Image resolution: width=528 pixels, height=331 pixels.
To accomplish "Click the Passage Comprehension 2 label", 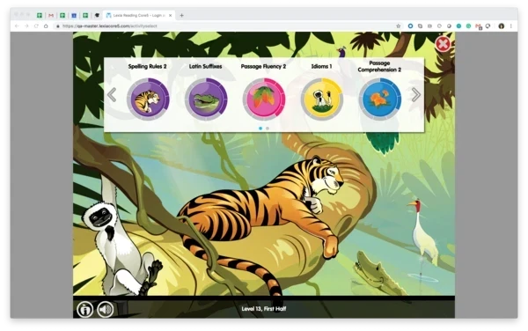I will [379, 66].
